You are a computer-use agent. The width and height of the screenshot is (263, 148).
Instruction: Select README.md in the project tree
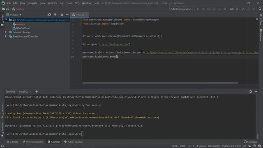[21, 28]
